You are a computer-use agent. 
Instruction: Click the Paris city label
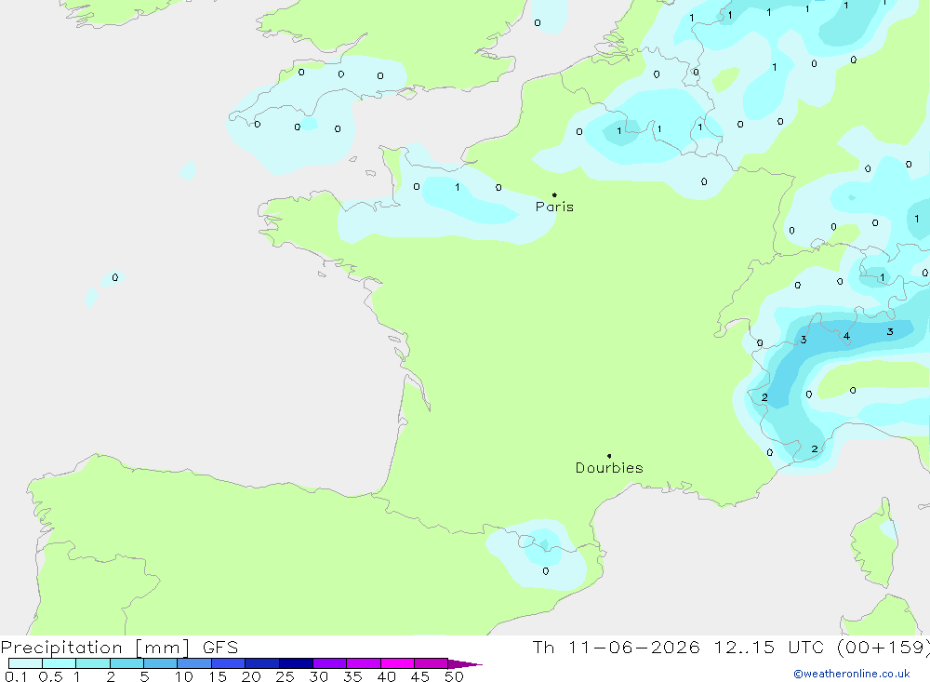coord(554,207)
